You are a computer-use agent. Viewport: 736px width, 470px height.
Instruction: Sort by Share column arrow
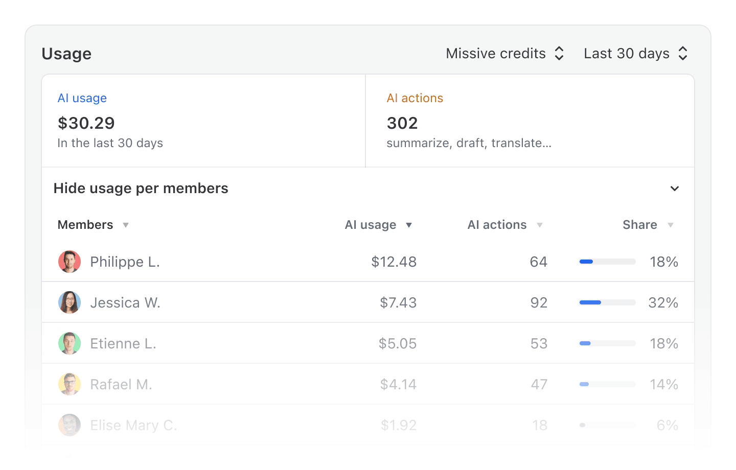click(x=671, y=225)
